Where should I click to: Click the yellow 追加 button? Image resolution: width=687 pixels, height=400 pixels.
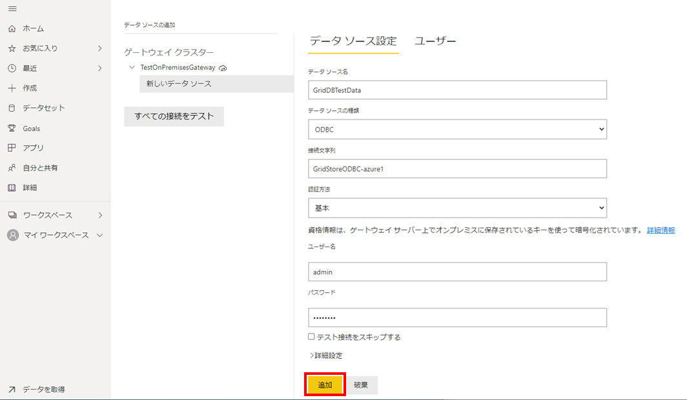325,385
